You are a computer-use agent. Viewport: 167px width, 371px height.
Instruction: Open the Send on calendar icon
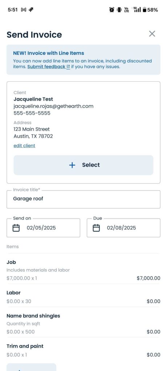point(16,228)
